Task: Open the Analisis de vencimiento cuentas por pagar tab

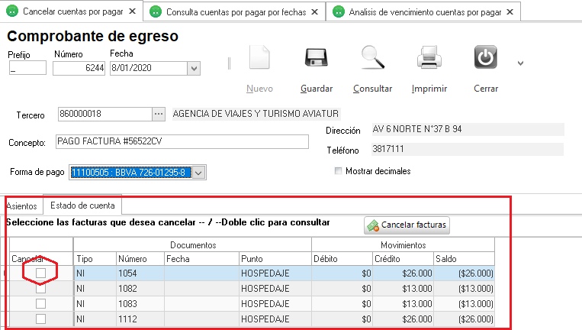Action: [425, 12]
